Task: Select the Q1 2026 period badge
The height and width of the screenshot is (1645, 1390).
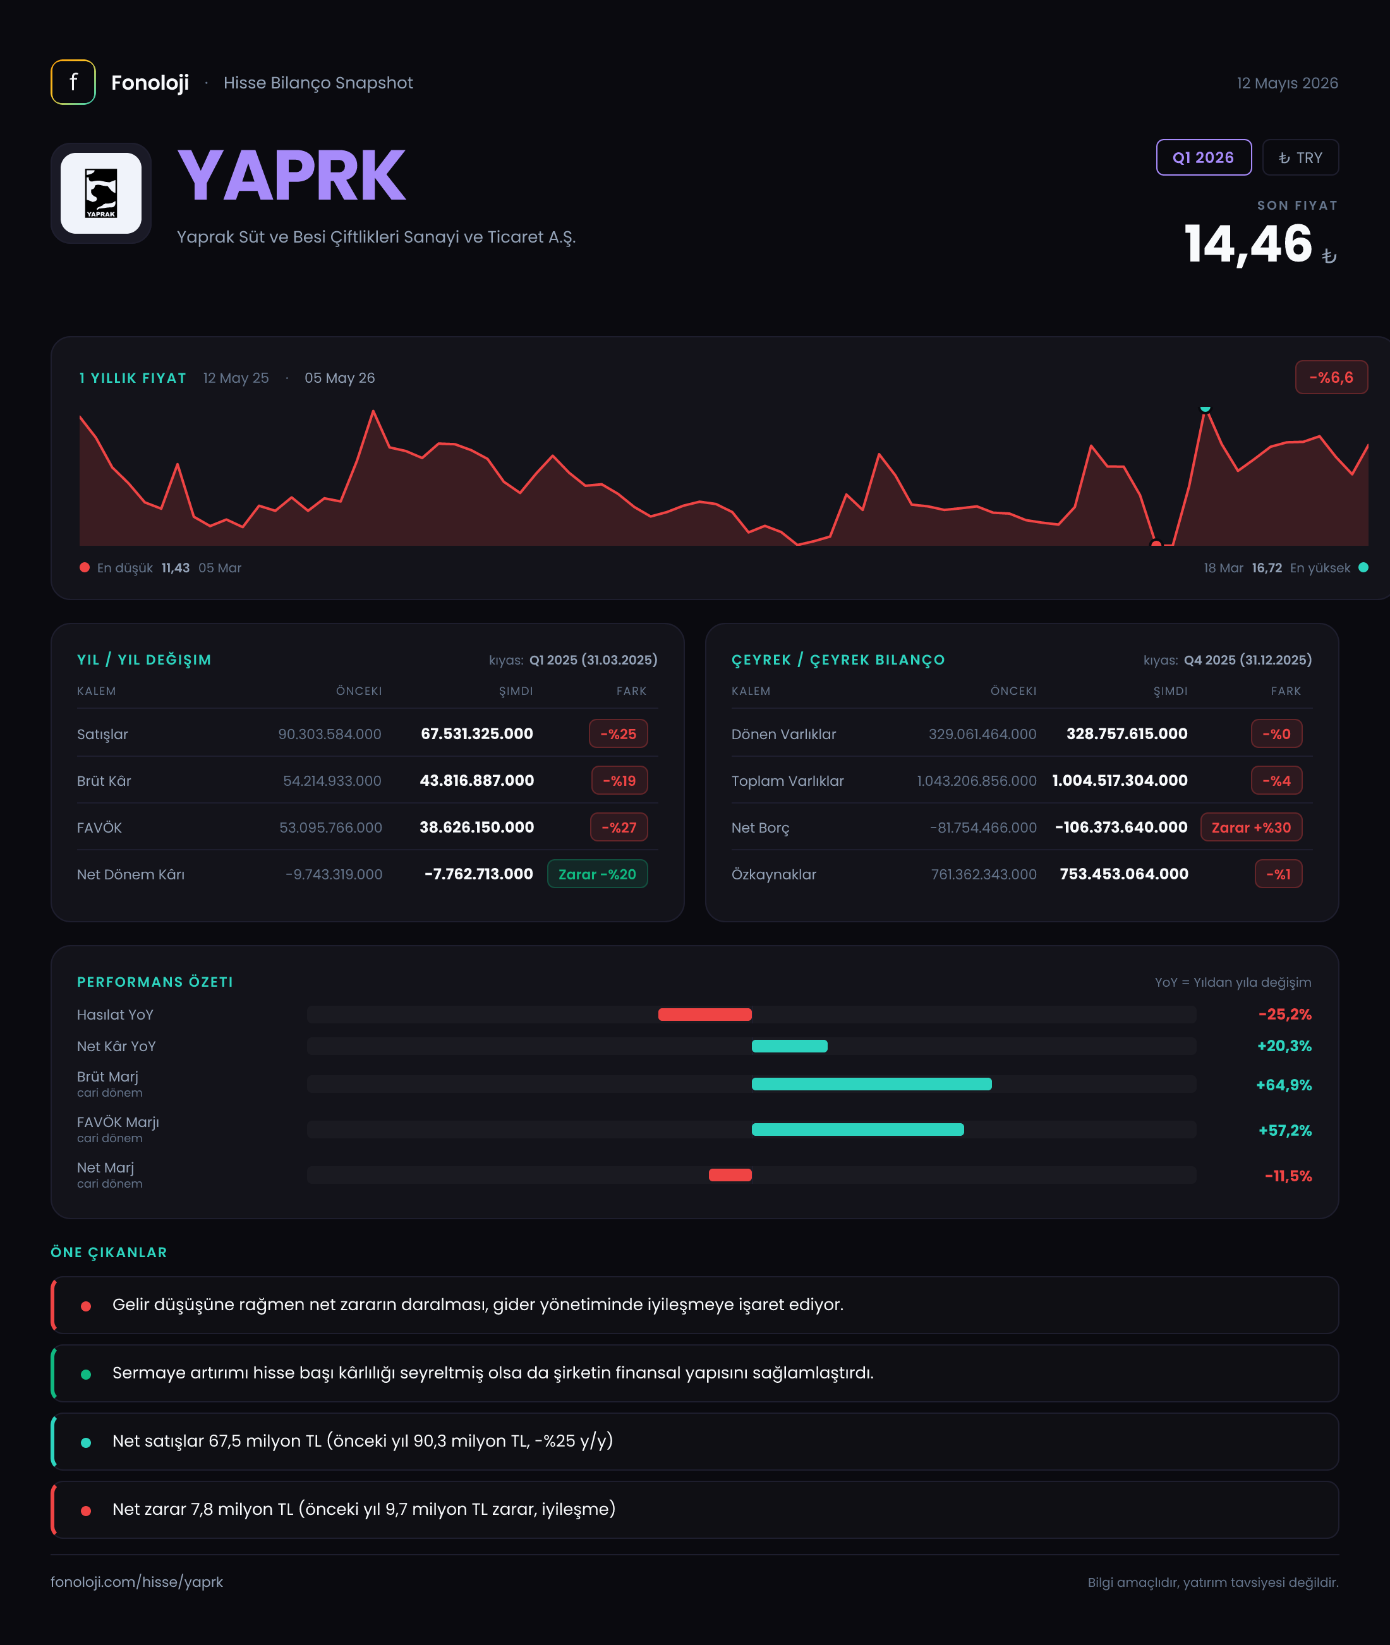Action: coord(1203,157)
